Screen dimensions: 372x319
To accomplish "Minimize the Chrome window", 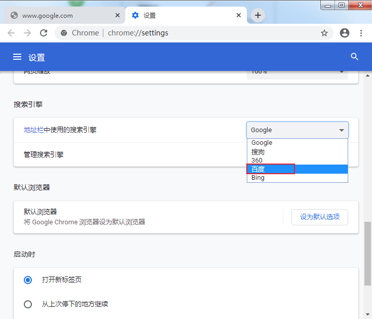I will [x=328, y=6].
